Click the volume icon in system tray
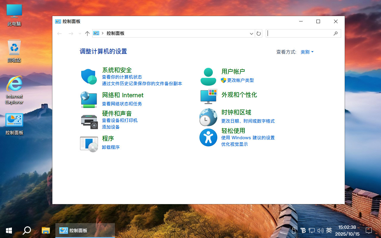This screenshot has height=238, width=381. point(320,230)
